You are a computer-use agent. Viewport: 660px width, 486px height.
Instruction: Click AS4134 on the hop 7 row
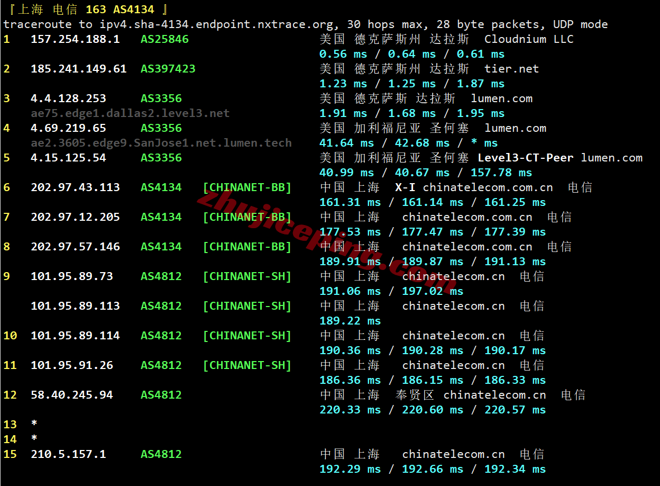pos(161,217)
